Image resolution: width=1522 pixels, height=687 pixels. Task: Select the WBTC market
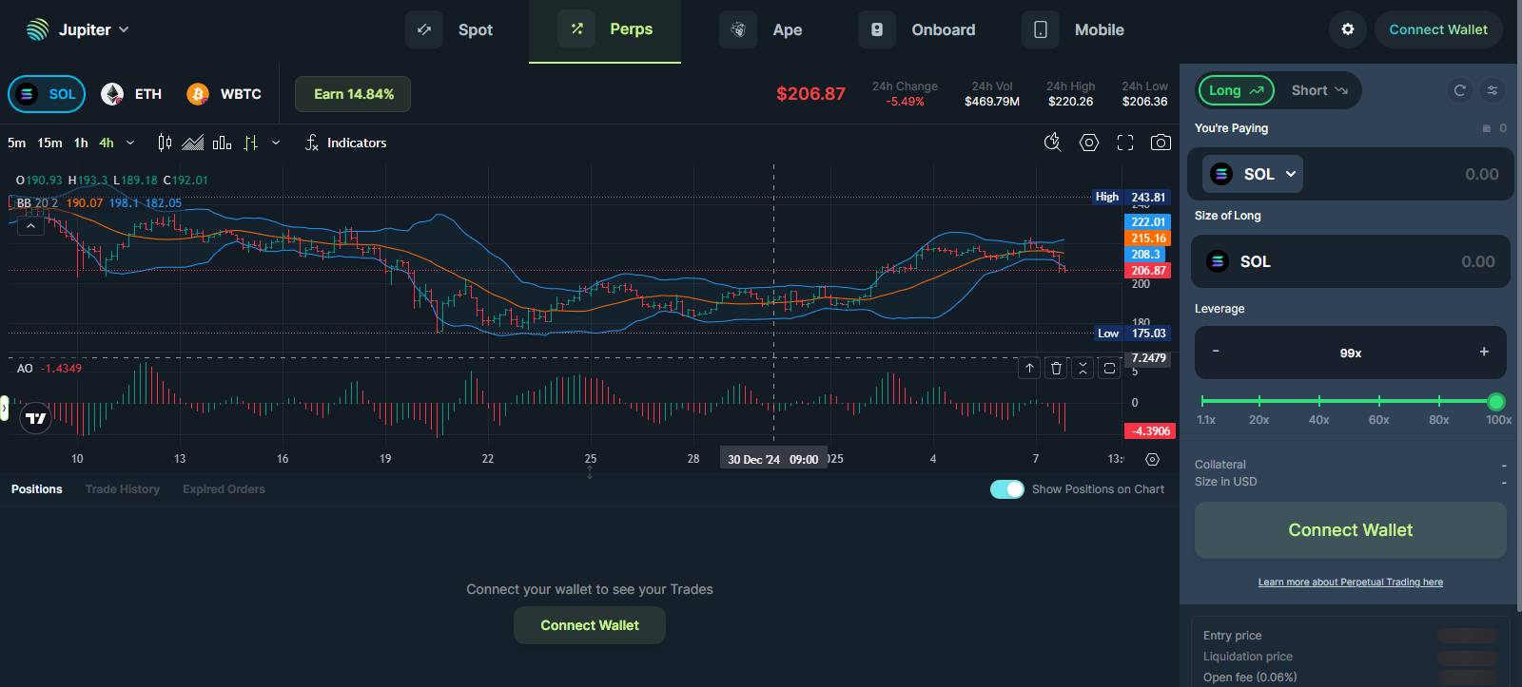[224, 94]
